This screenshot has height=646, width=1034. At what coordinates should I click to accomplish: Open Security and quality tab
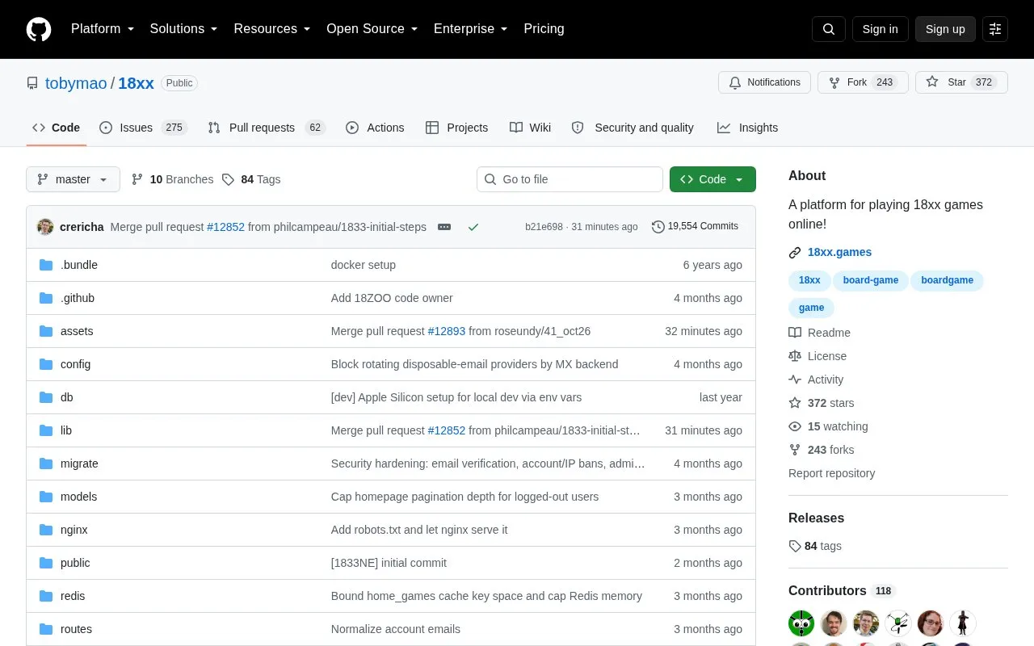(x=633, y=128)
